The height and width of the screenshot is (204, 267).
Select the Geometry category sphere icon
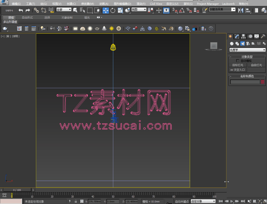tap(232, 44)
